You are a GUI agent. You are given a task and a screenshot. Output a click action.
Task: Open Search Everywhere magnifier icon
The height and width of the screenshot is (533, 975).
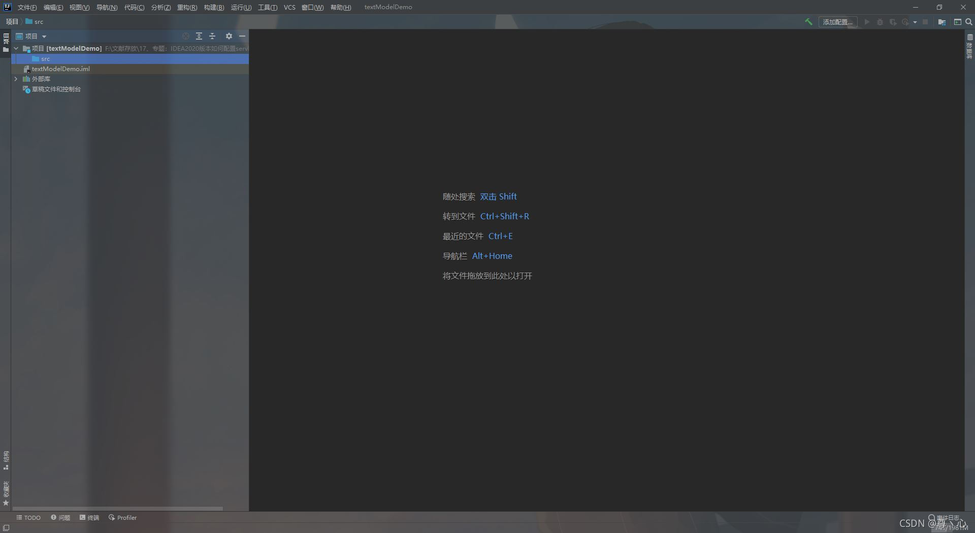coord(968,22)
